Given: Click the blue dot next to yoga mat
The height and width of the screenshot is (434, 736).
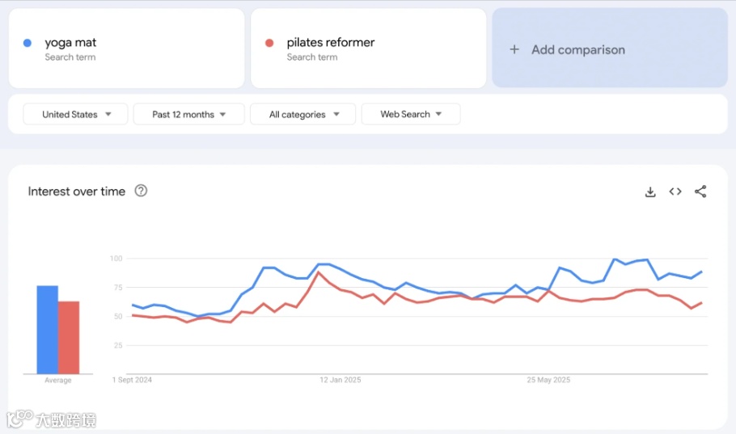Looking at the screenshot, I should click(x=28, y=43).
